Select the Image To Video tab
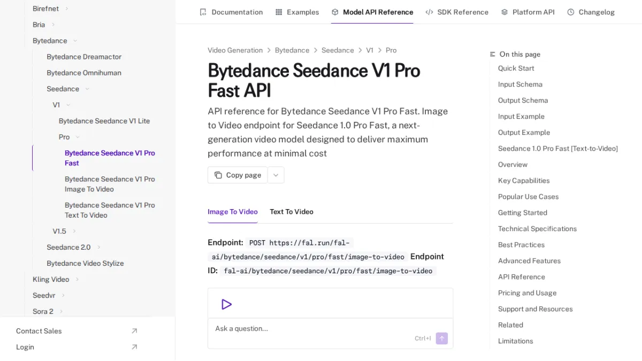Viewport: 642px width, 361px height. click(233, 212)
